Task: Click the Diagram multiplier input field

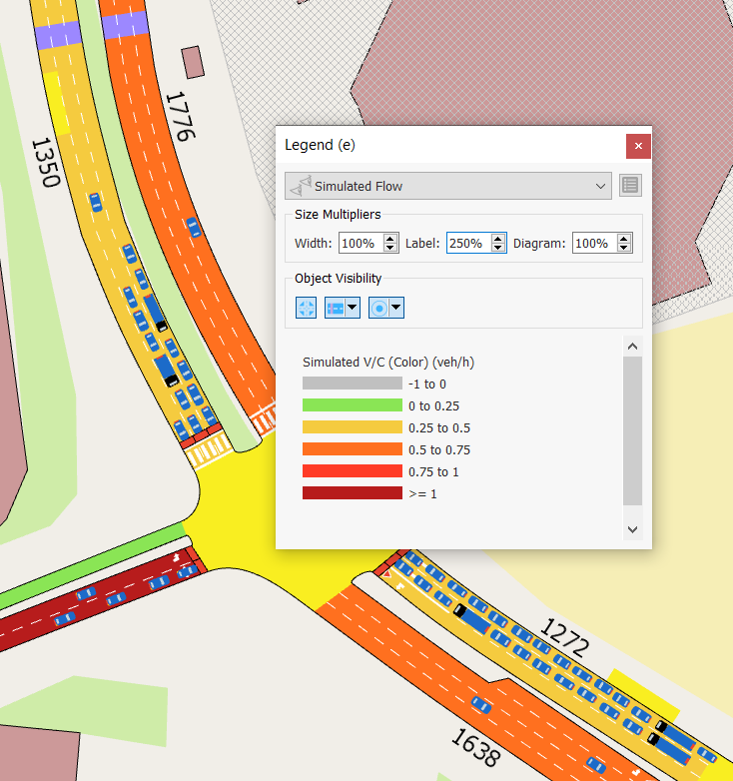Action: [x=593, y=243]
